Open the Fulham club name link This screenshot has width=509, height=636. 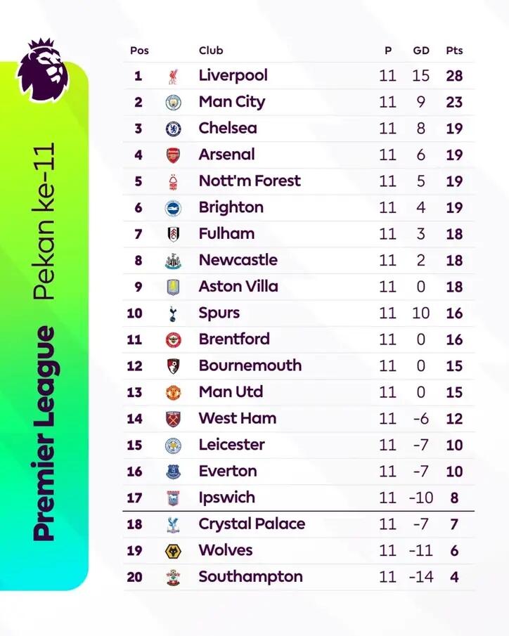[x=226, y=234]
